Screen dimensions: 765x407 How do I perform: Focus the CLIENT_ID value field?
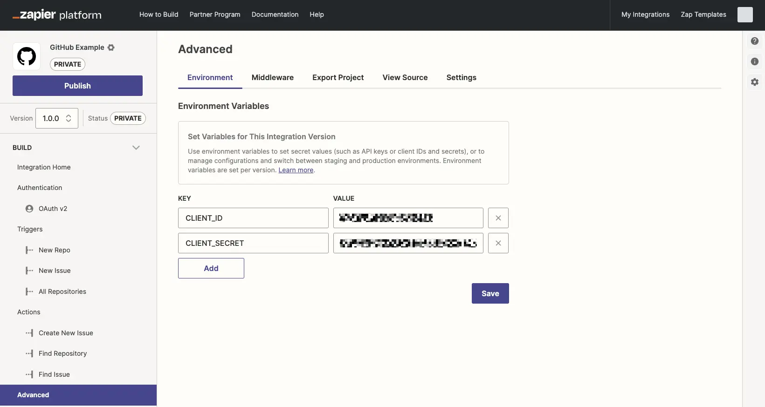tap(408, 218)
